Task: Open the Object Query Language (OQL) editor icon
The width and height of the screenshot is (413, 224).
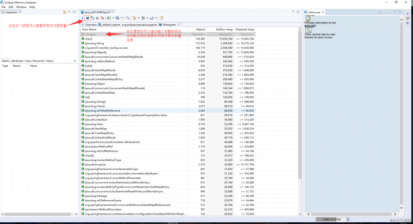Action: tap(97, 18)
